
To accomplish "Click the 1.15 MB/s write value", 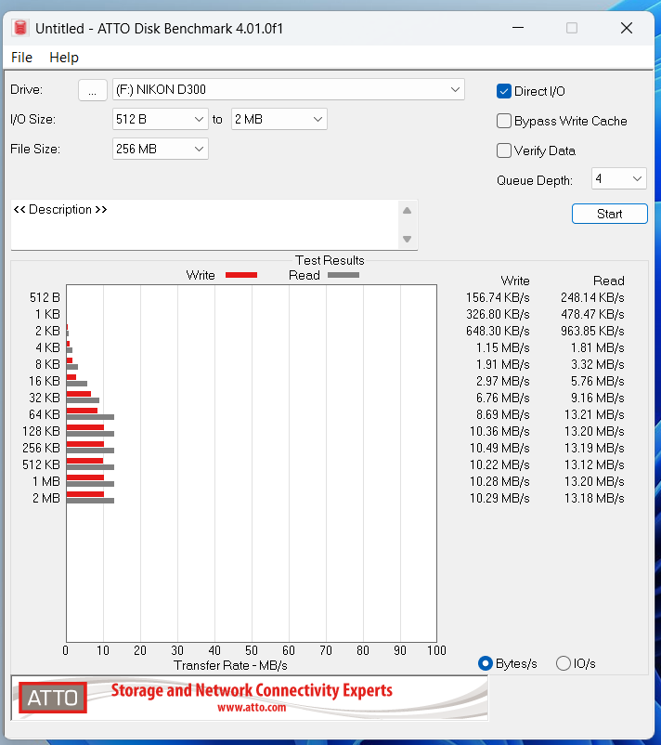I will (x=503, y=348).
